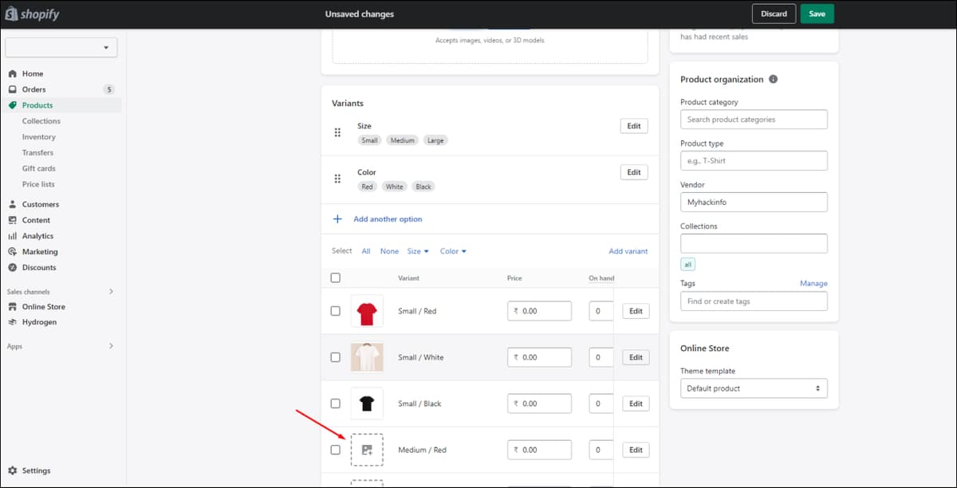Expand the Apps section chevron
957x488 pixels.
tap(111, 346)
